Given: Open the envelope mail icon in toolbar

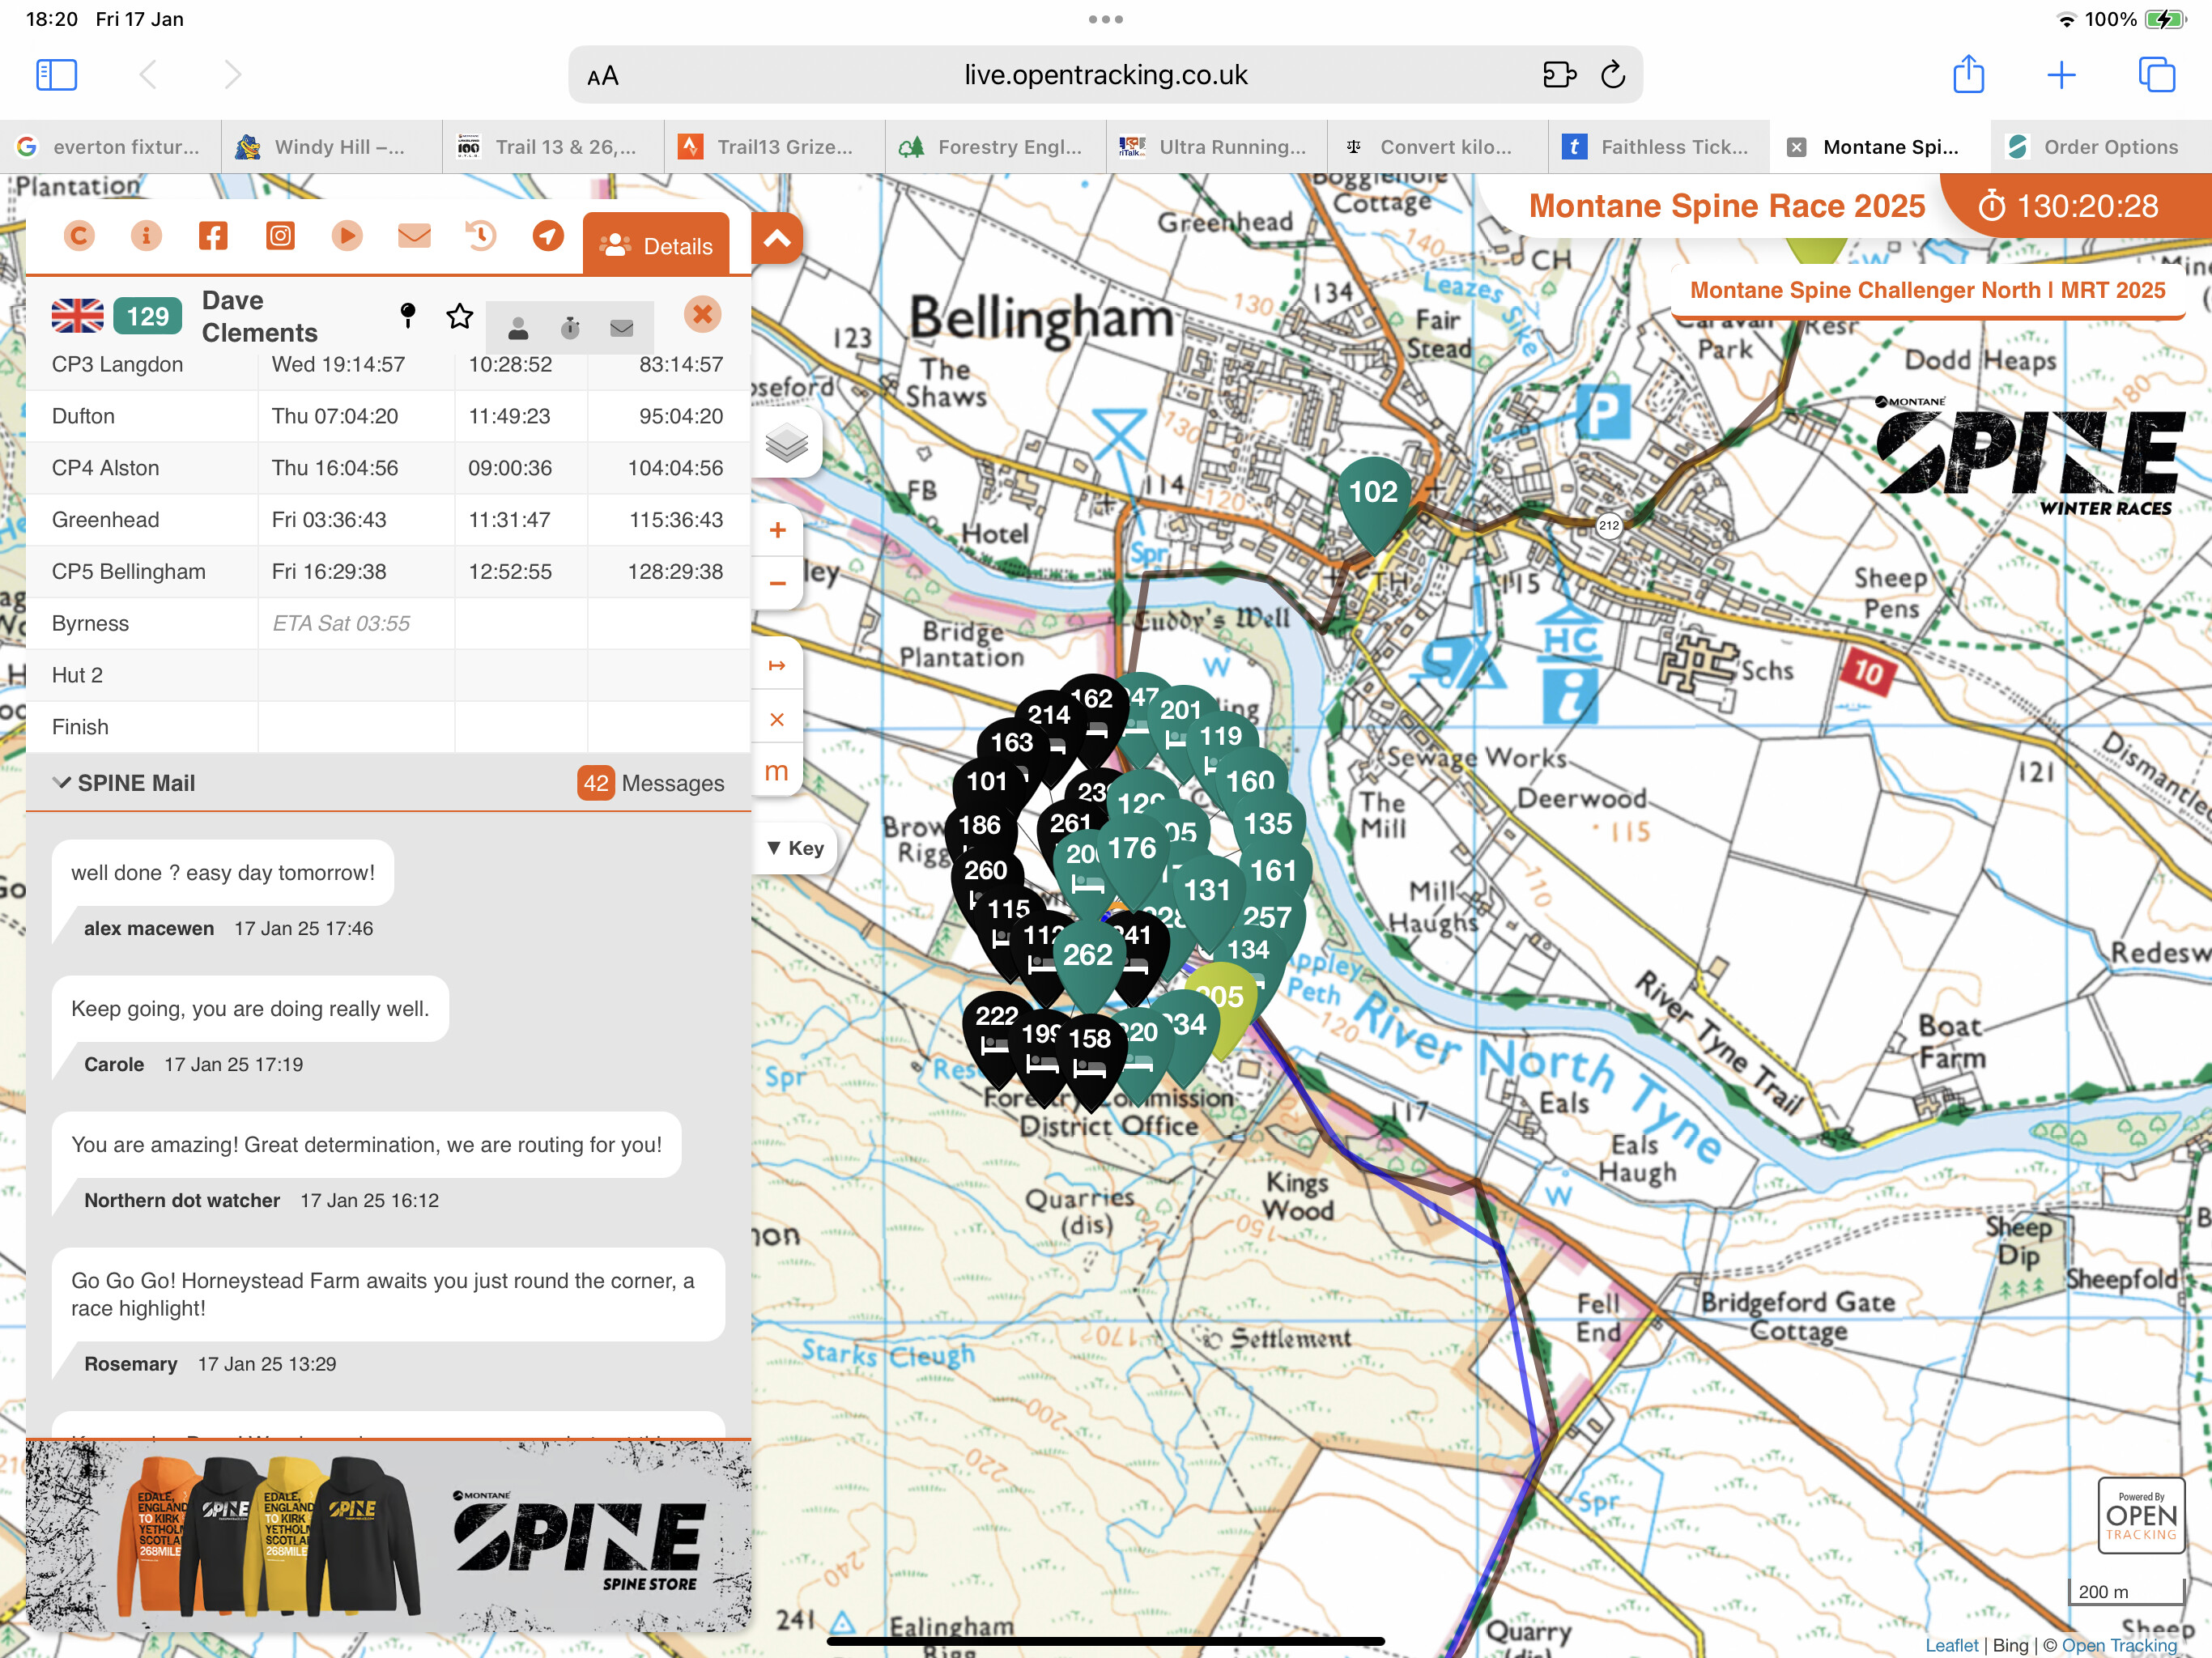Looking at the screenshot, I should (x=414, y=235).
